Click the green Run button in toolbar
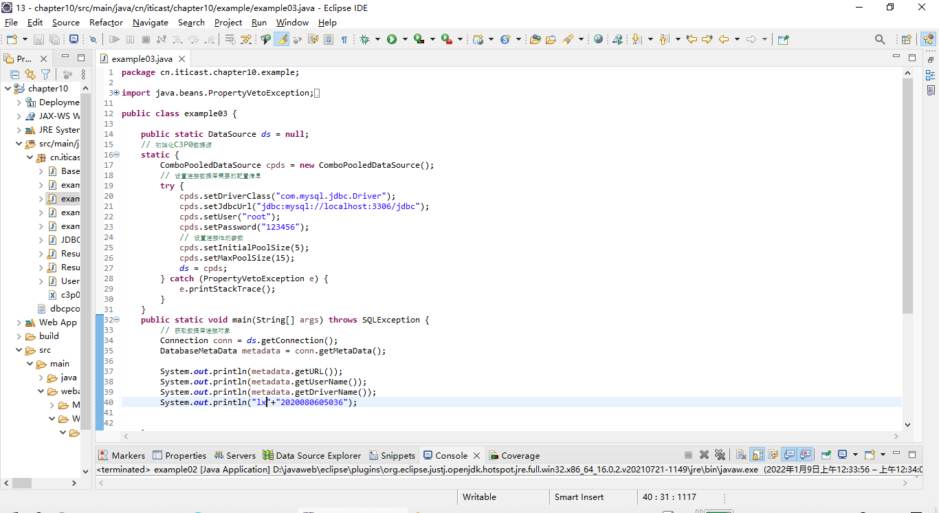The image size is (939, 513). [392, 39]
